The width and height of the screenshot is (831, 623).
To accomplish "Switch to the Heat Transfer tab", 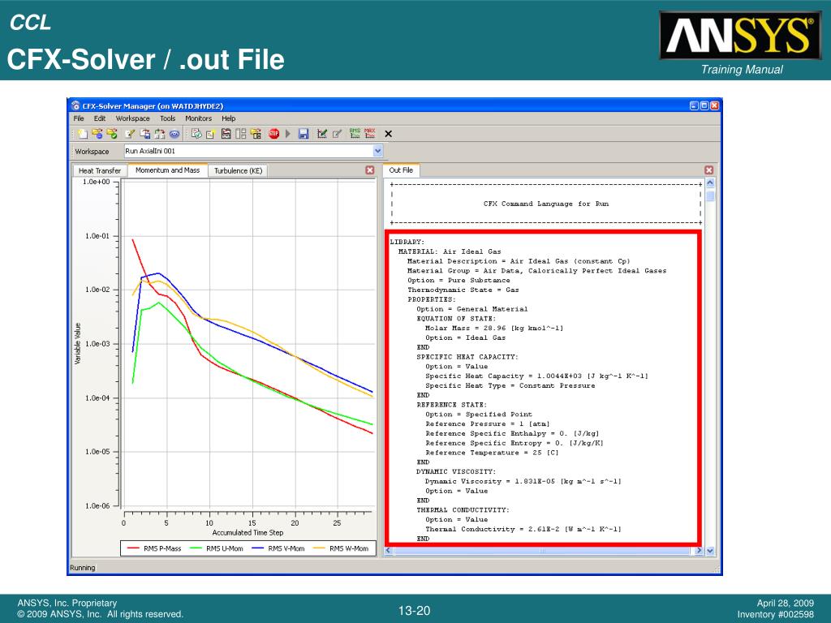I will point(100,170).
